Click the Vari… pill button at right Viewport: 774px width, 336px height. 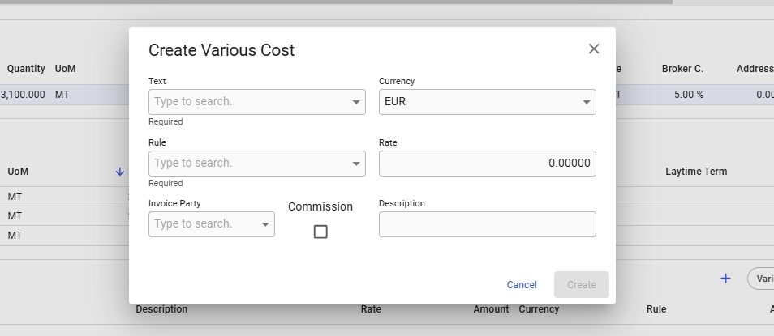[762, 279]
